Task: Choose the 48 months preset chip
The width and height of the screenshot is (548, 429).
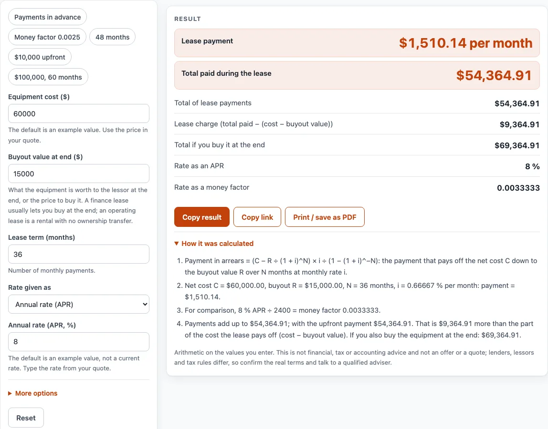Action: pyautogui.click(x=112, y=37)
